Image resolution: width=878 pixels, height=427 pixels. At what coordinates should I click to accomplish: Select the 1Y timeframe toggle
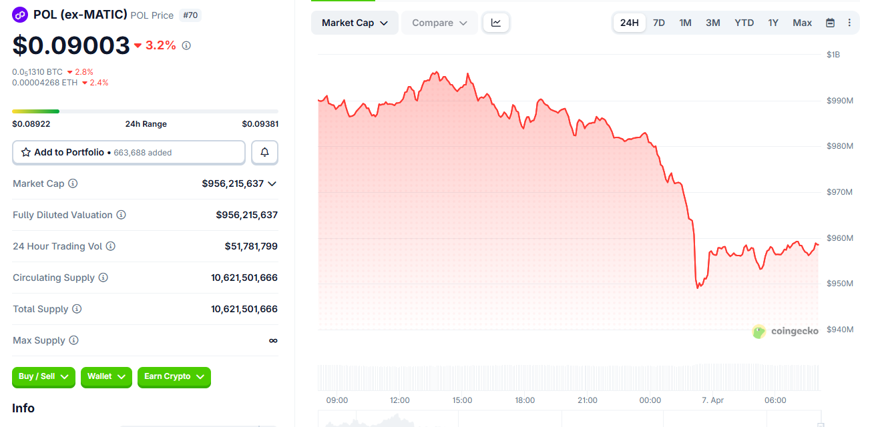pos(773,22)
